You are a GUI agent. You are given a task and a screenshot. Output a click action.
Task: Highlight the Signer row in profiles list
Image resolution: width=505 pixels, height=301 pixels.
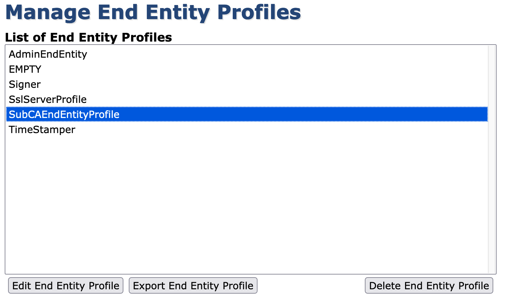(25, 84)
